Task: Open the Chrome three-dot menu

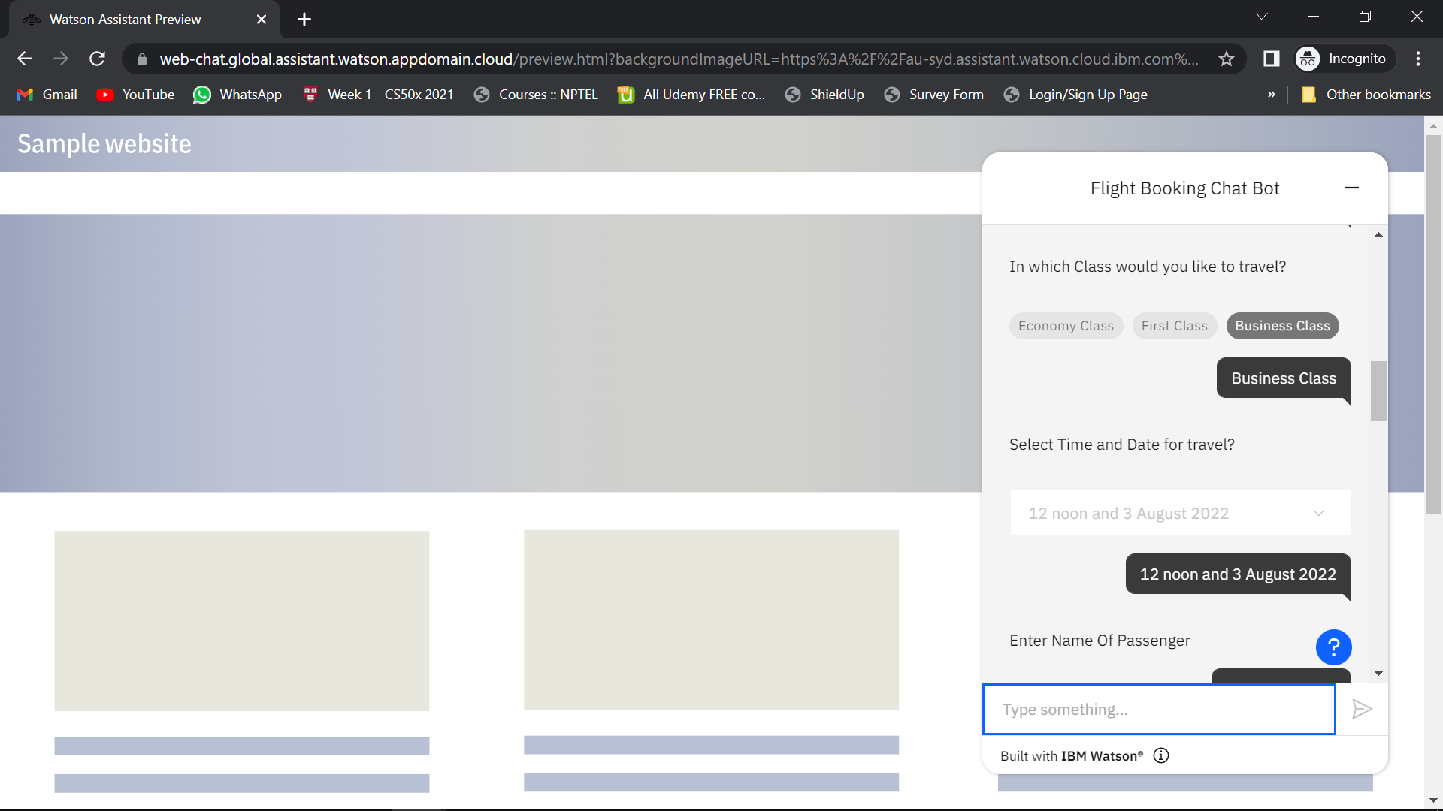Action: pyautogui.click(x=1418, y=59)
